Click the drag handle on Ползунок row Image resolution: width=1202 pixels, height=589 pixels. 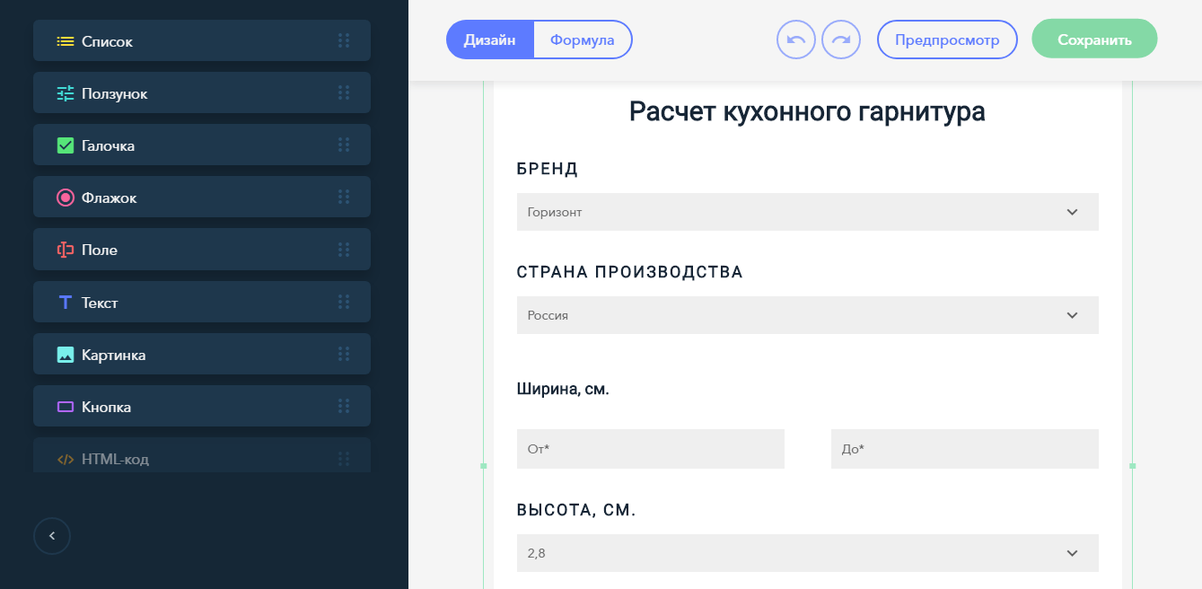pyautogui.click(x=344, y=92)
